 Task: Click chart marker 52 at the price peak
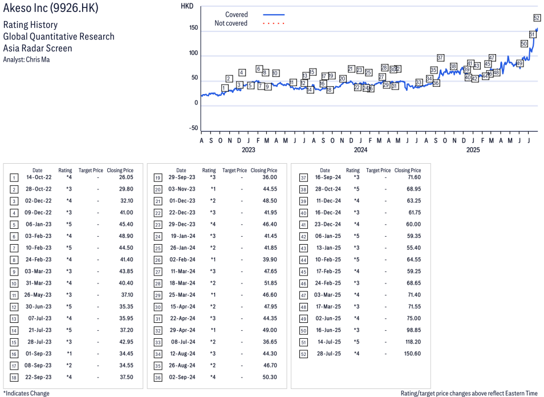(537, 18)
